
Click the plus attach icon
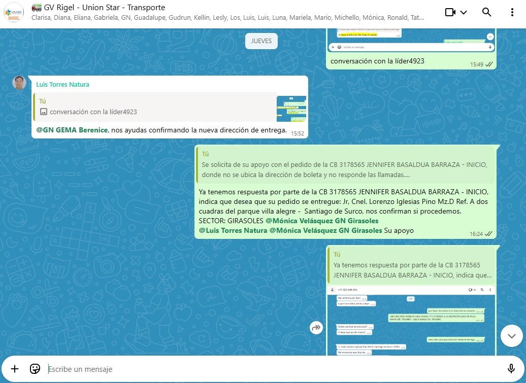click(15, 369)
